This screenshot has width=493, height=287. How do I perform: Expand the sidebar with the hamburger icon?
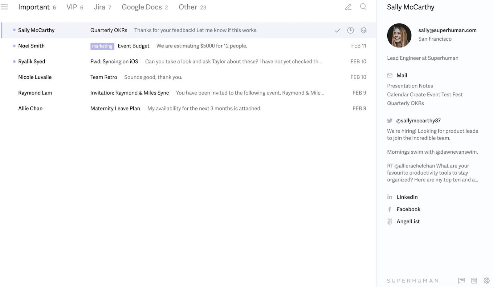coord(5,7)
